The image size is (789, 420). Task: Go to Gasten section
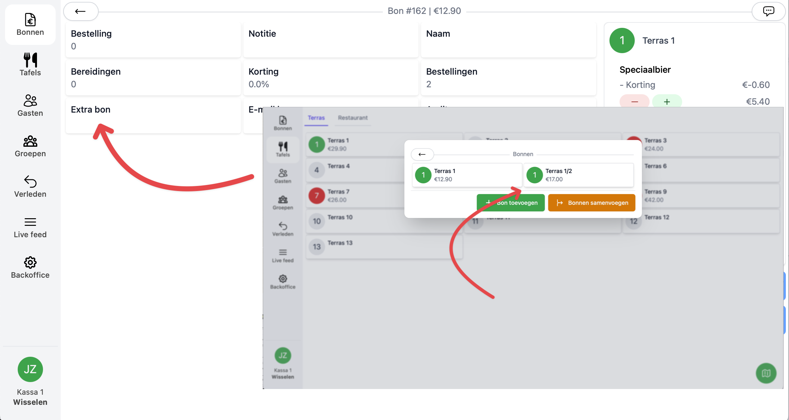click(x=30, y=105)
